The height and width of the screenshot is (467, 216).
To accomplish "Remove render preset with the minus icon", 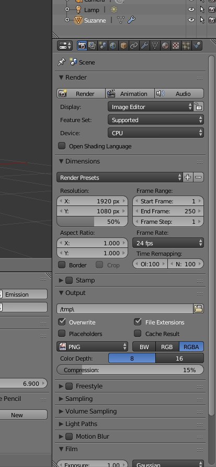I will [x=198, y=177].
